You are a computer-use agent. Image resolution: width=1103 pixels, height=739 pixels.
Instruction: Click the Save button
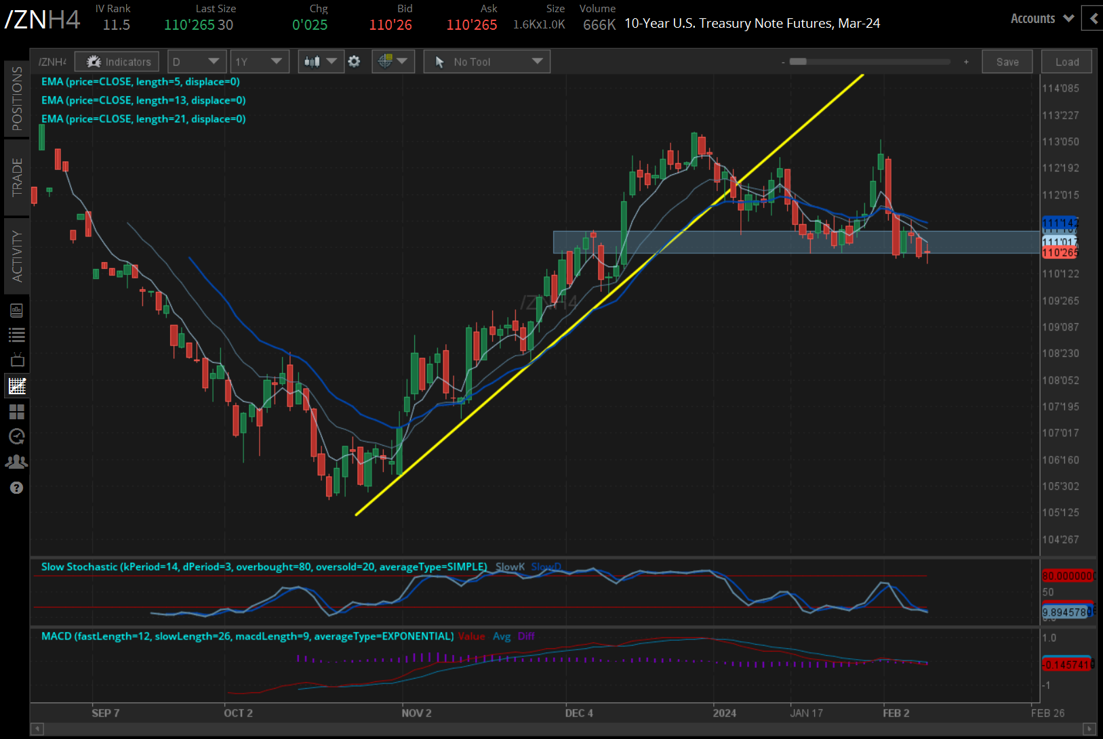[x=1007, y=61]
